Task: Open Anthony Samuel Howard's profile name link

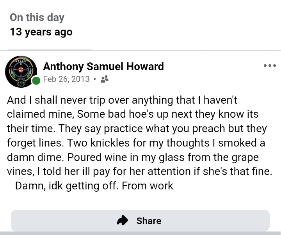Action: tap(103, 66)
